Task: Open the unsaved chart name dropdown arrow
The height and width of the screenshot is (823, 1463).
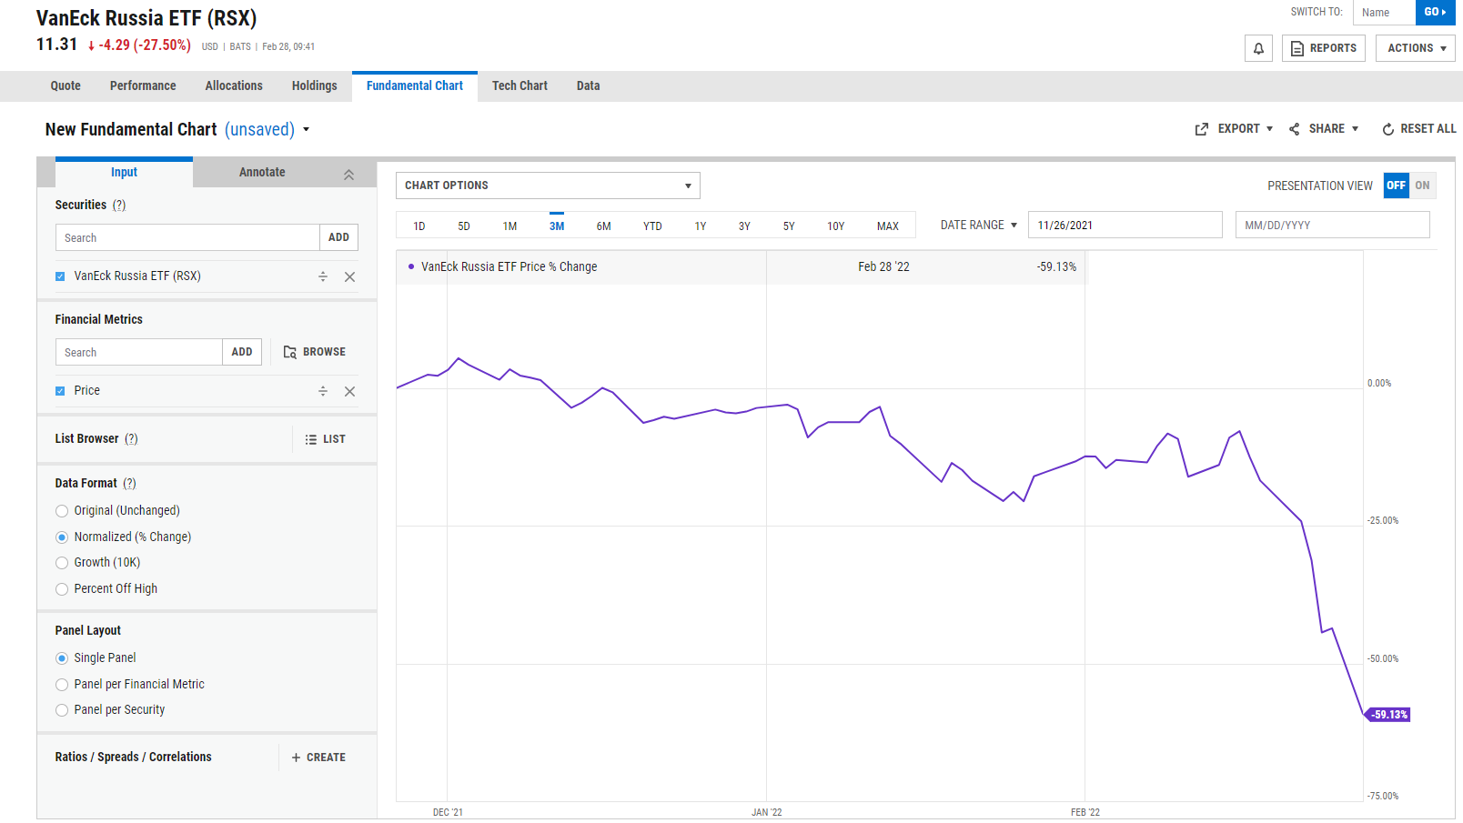Action: [307, 130]
